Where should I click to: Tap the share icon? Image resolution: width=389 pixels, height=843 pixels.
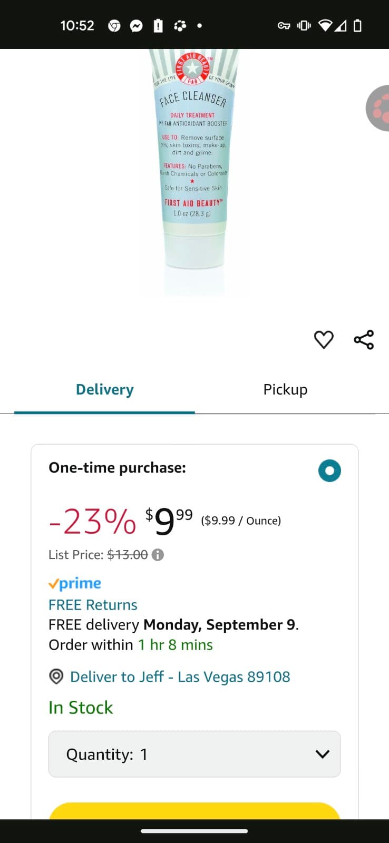pos(364,340)
